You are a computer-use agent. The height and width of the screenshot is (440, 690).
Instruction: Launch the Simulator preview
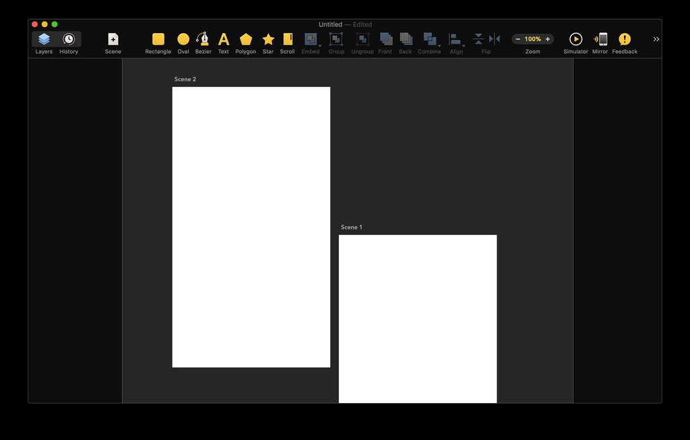coord(575,40)
